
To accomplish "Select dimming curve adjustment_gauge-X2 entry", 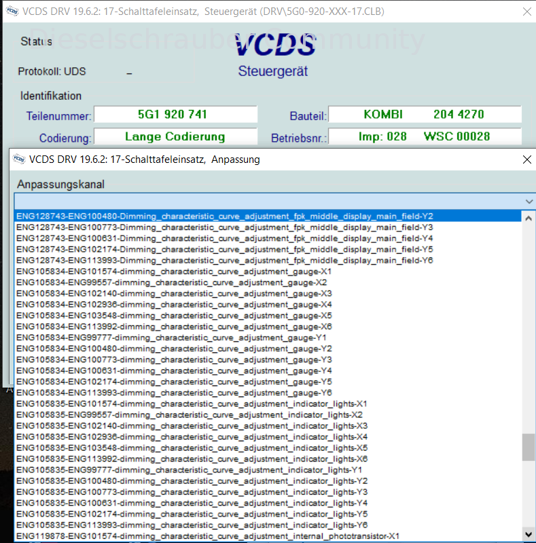I will (268, 282).
